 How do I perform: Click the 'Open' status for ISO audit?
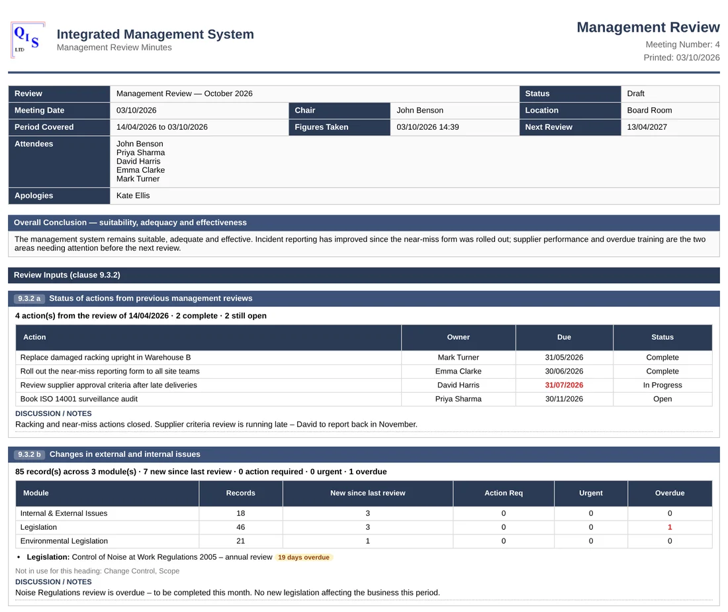pos(662,399)
